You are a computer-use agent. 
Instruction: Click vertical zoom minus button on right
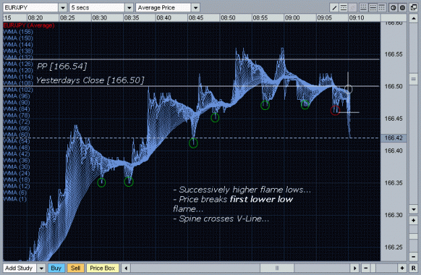tap(414, 257)
